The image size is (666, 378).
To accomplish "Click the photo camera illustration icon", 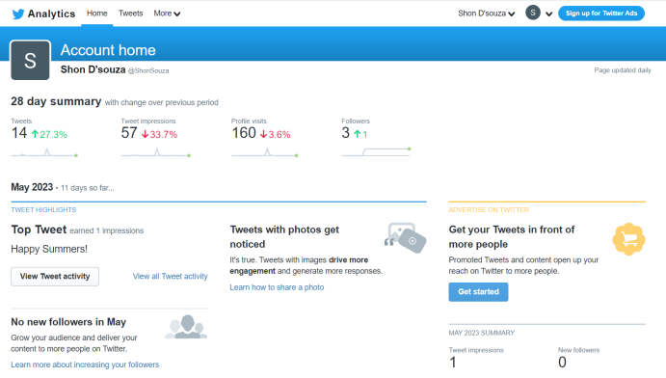I will coord(405,238).
